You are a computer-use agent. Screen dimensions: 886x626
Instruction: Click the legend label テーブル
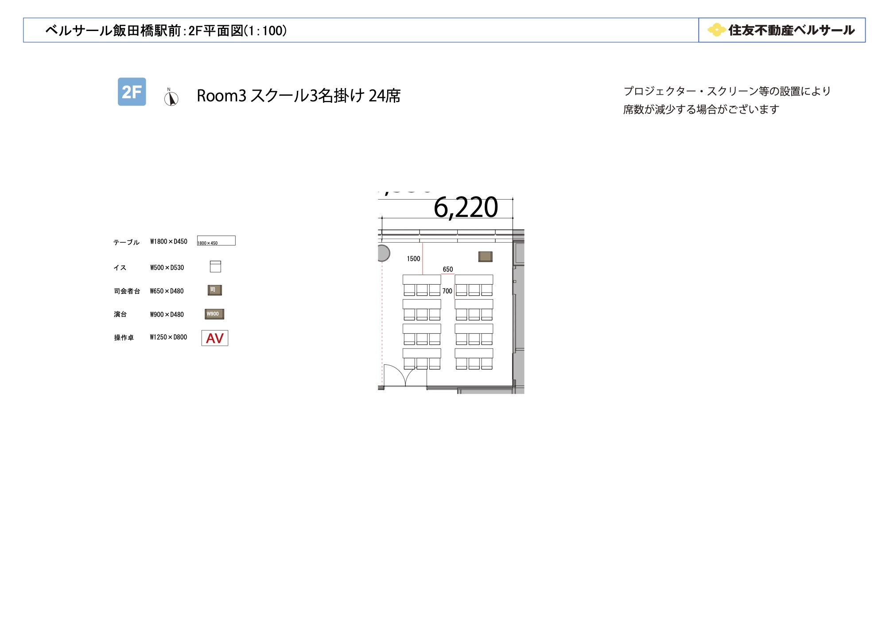coord(126,242)
